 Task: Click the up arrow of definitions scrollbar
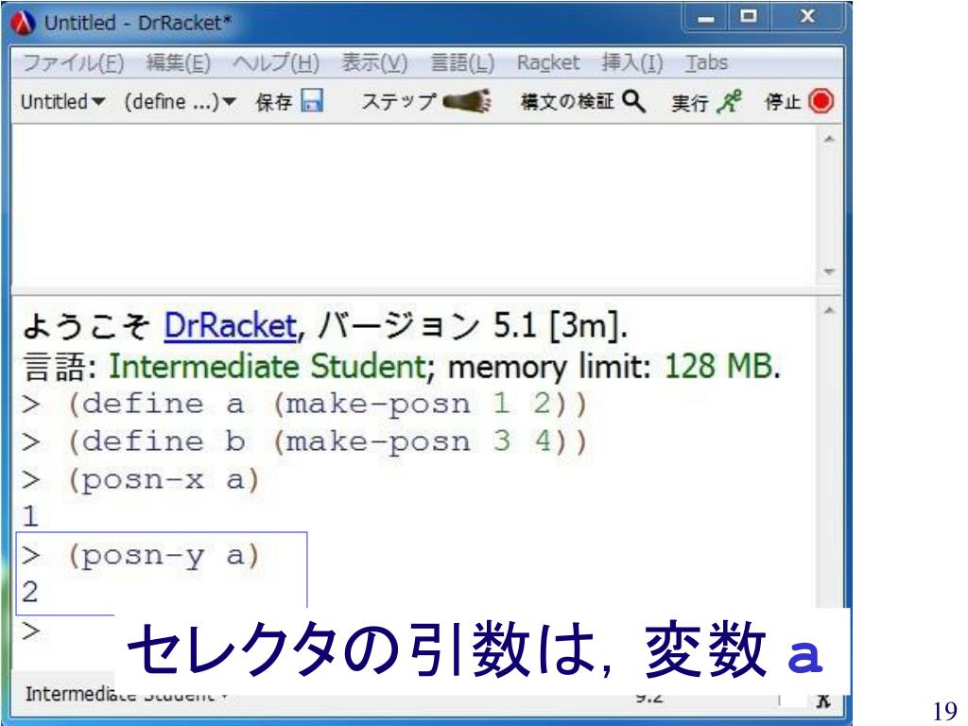pos(829,139)
